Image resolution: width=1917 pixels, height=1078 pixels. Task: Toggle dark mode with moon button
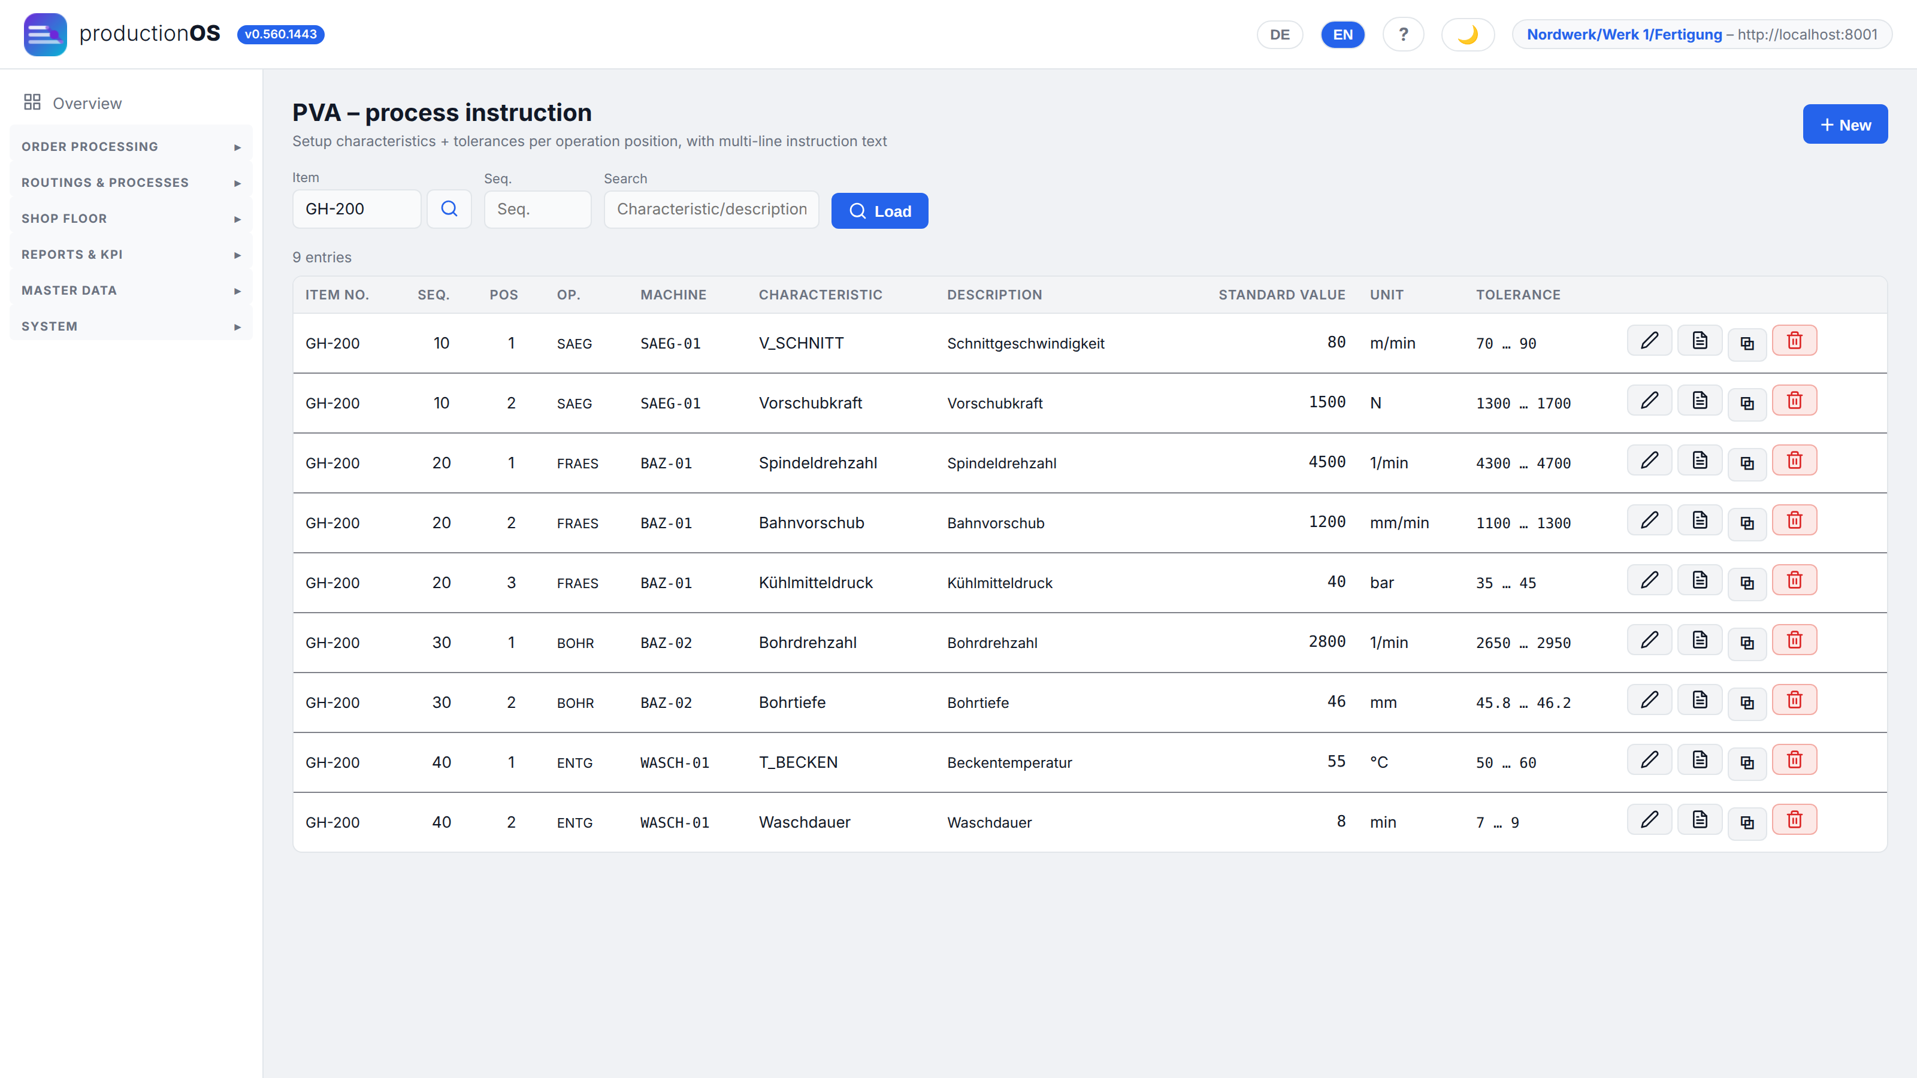(x=1467, y=34)
